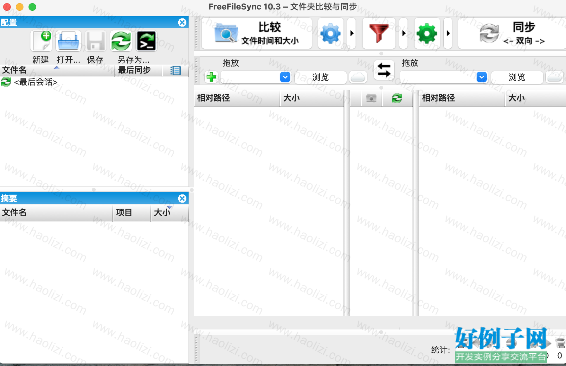Screen dimensions: 566x366
Task: Save as a sync GUI job icon
Action: [121, 41]
